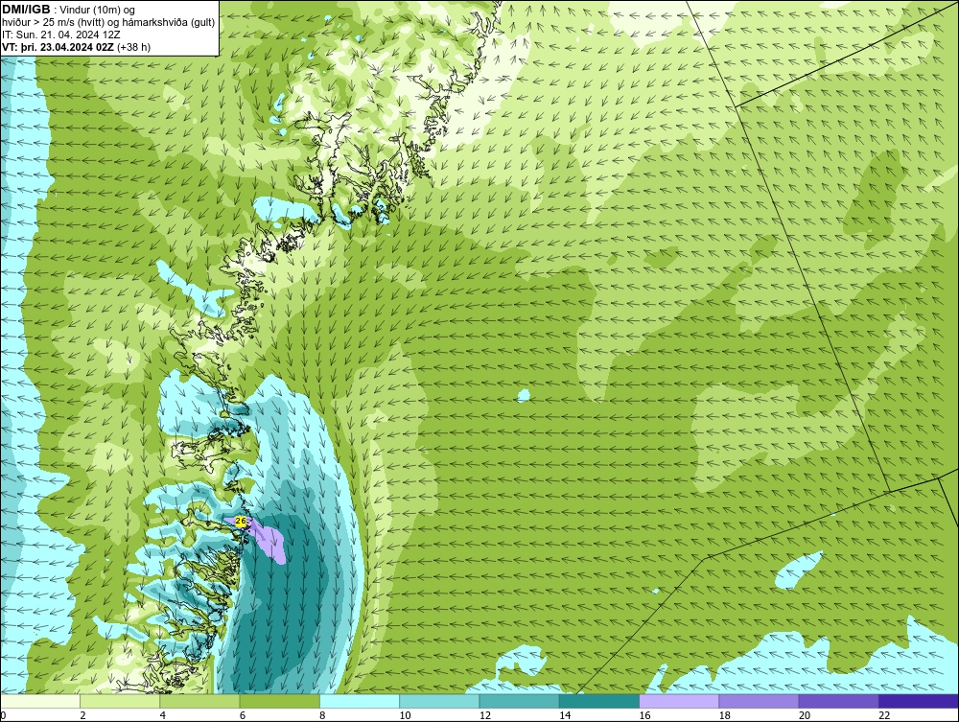Screen dimensions: 959x722
Task: Click the 'DMI/IGB' title text
Action: click(26, 10)
